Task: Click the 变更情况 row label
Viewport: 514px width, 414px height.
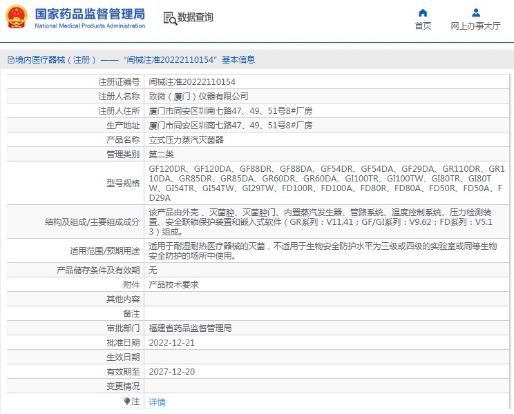Action: [123, 386]
